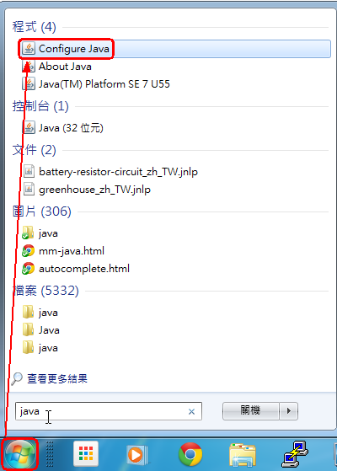Expand shutdown options arrow beside 關機

289,410
